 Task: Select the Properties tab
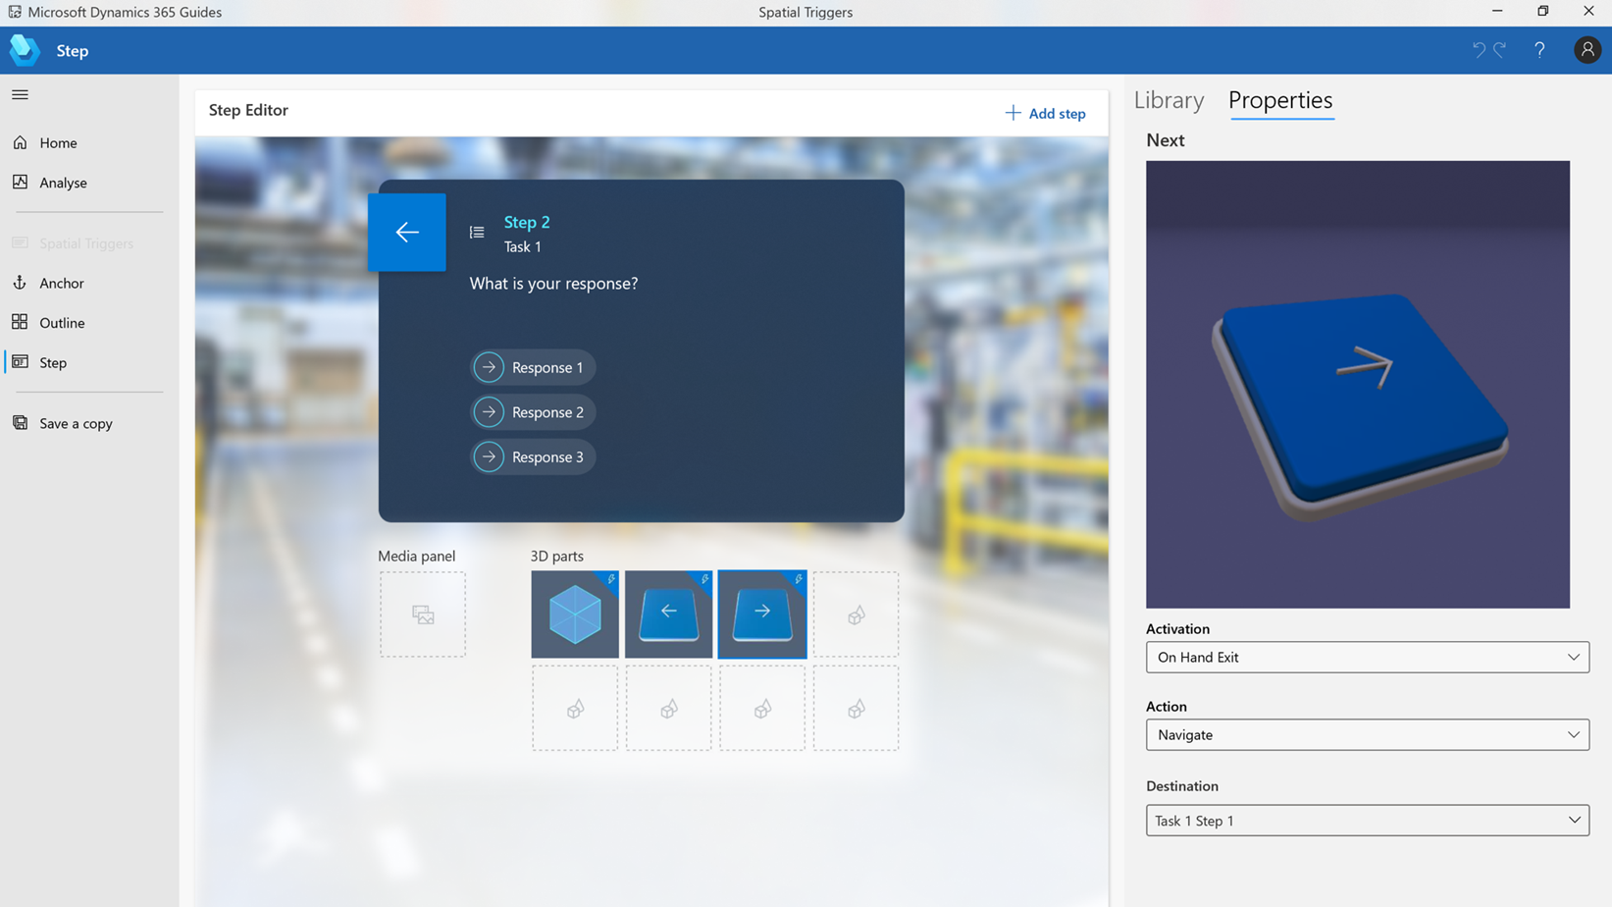coord(1280,100)
